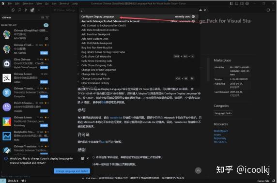The height and width of the screenshot is (183, 277).
Task: Toggle secondary side bar layout icon
Action: [242, 3]
